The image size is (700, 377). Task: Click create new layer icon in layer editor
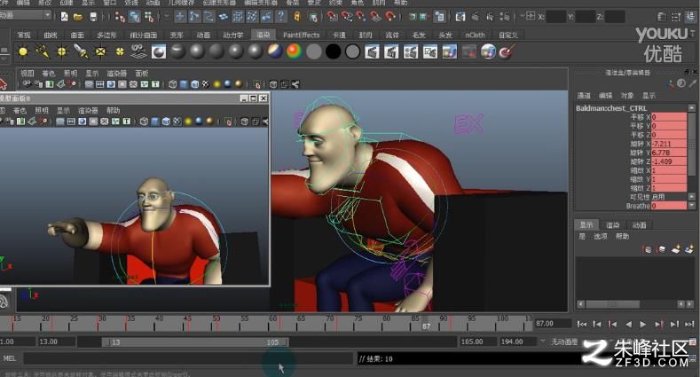(675, 249)
